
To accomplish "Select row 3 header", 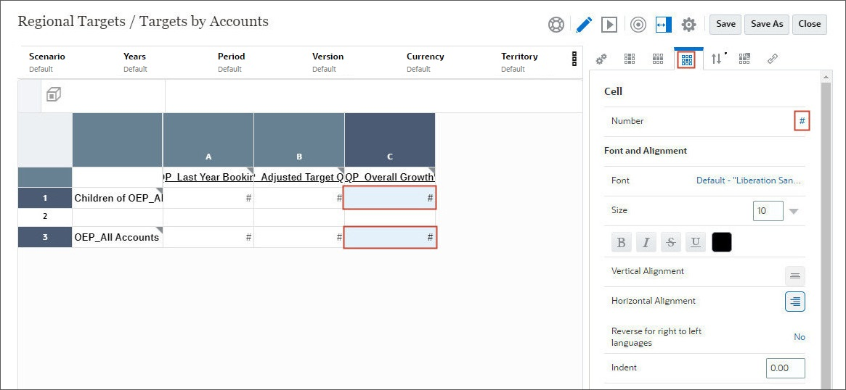I will click(x=45, y=237).
